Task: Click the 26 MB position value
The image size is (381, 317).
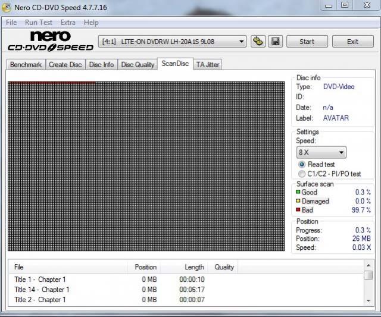Action: (361, 238)
